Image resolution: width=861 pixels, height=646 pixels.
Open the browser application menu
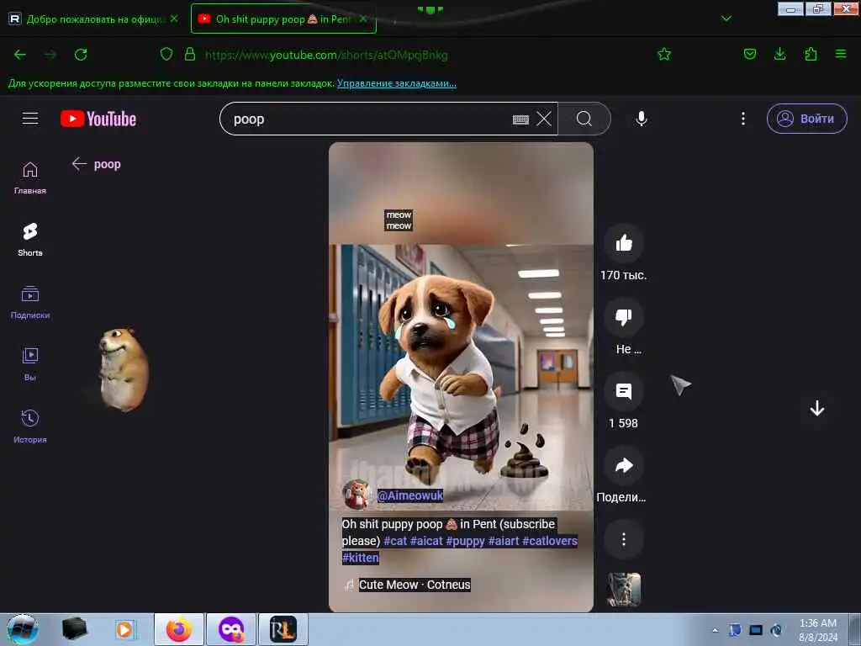click(841, 54)
